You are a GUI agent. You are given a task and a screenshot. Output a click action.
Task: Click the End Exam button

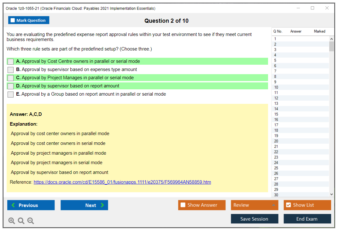coord(307,219)
